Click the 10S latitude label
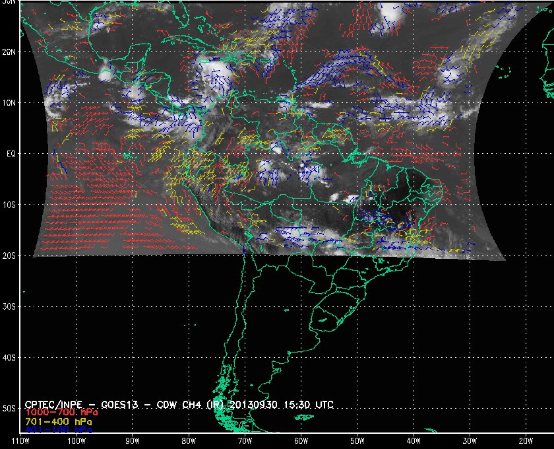554x449 pixels. (9, 205)
